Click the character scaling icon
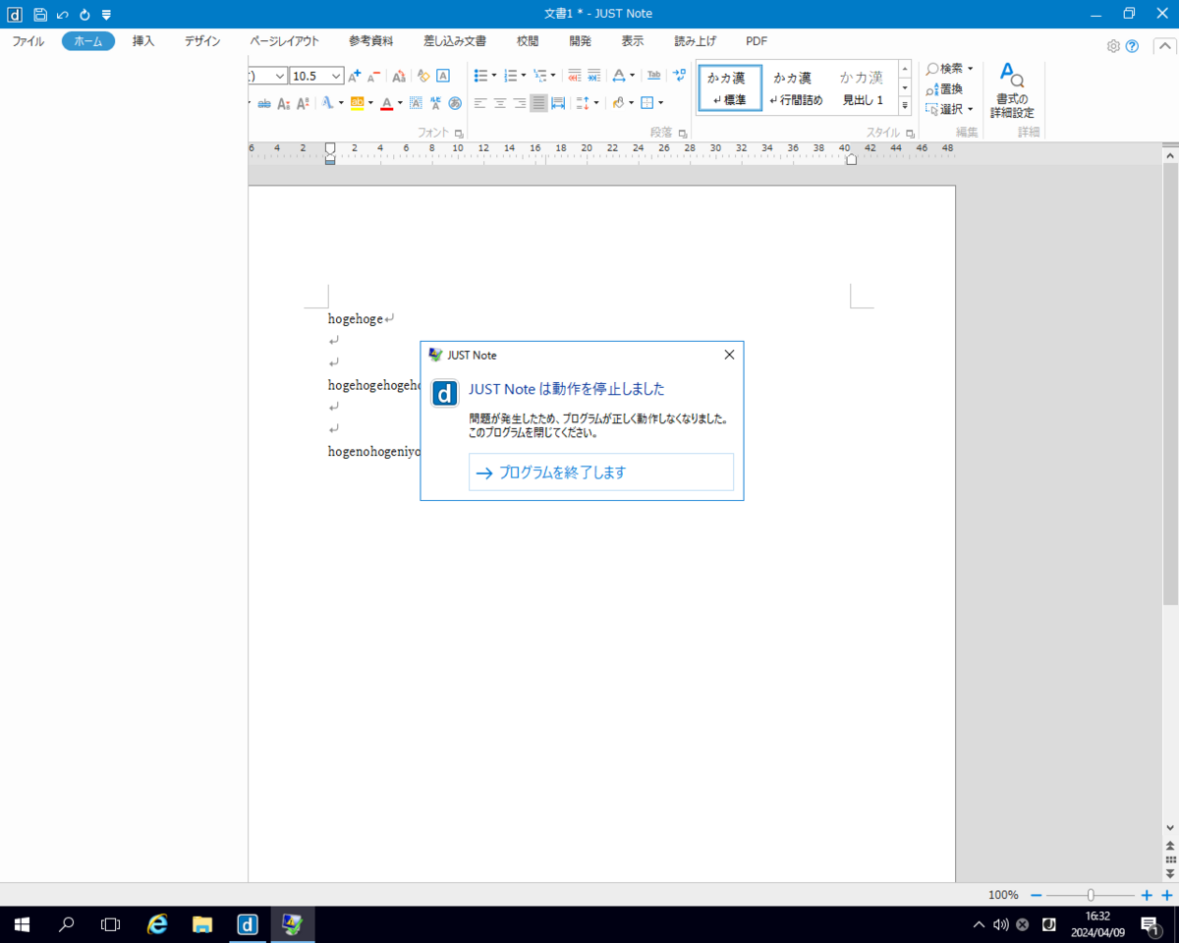This screenshot has width=1179, height=943. (x=619, y=76)
